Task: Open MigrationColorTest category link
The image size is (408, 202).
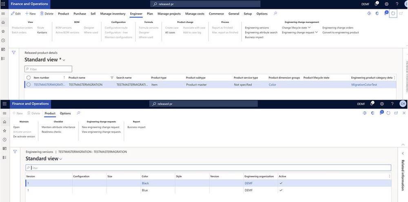Action: (364, 85)
